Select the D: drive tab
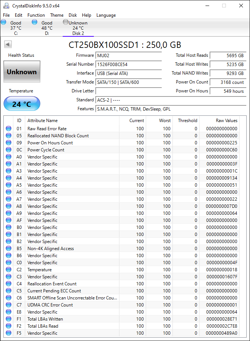Image resolution: width=250 pixels, height=341 pixels. coord(47,28)
